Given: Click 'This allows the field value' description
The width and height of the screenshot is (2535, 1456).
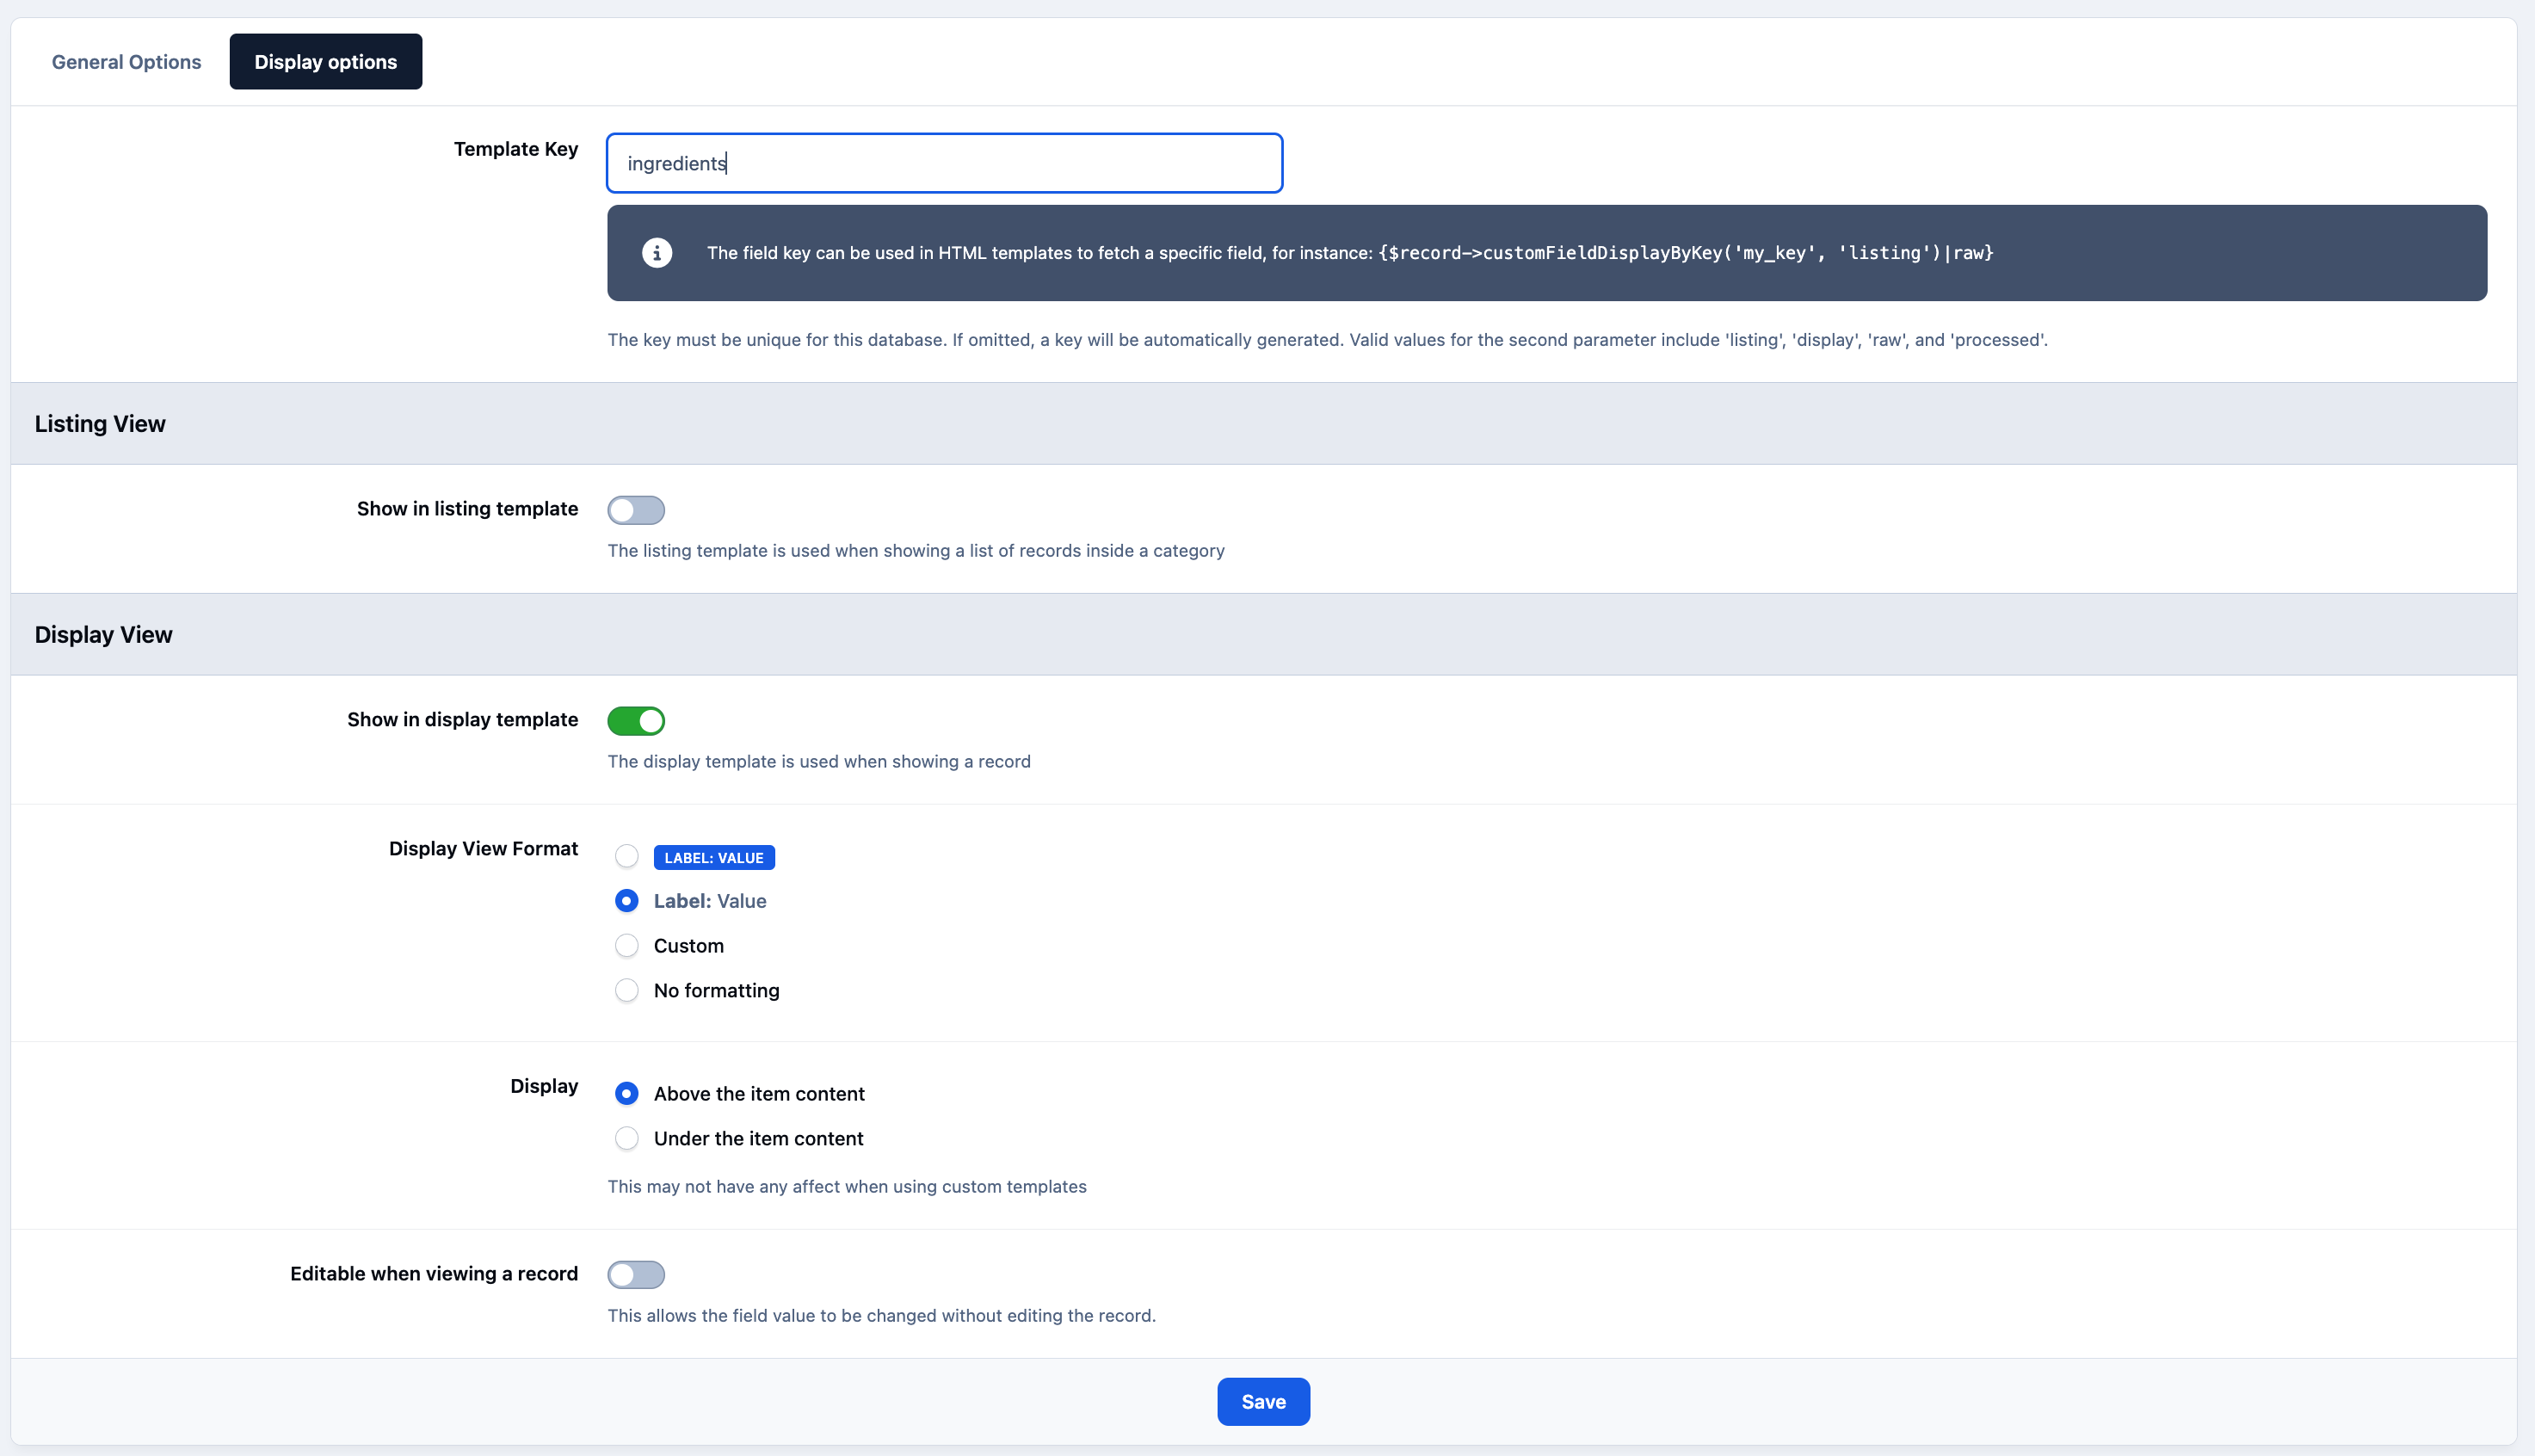Looking at the screenshot, I should coord(881,1316).
